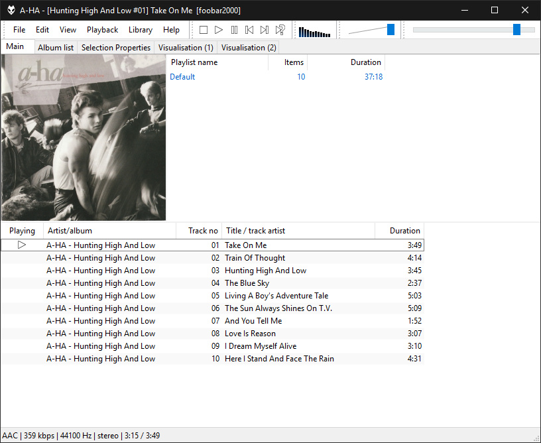Open the Visualisation (2) tab
This screenshot has height=443, width=541.
pyautogui.click(x=248, y=48)
